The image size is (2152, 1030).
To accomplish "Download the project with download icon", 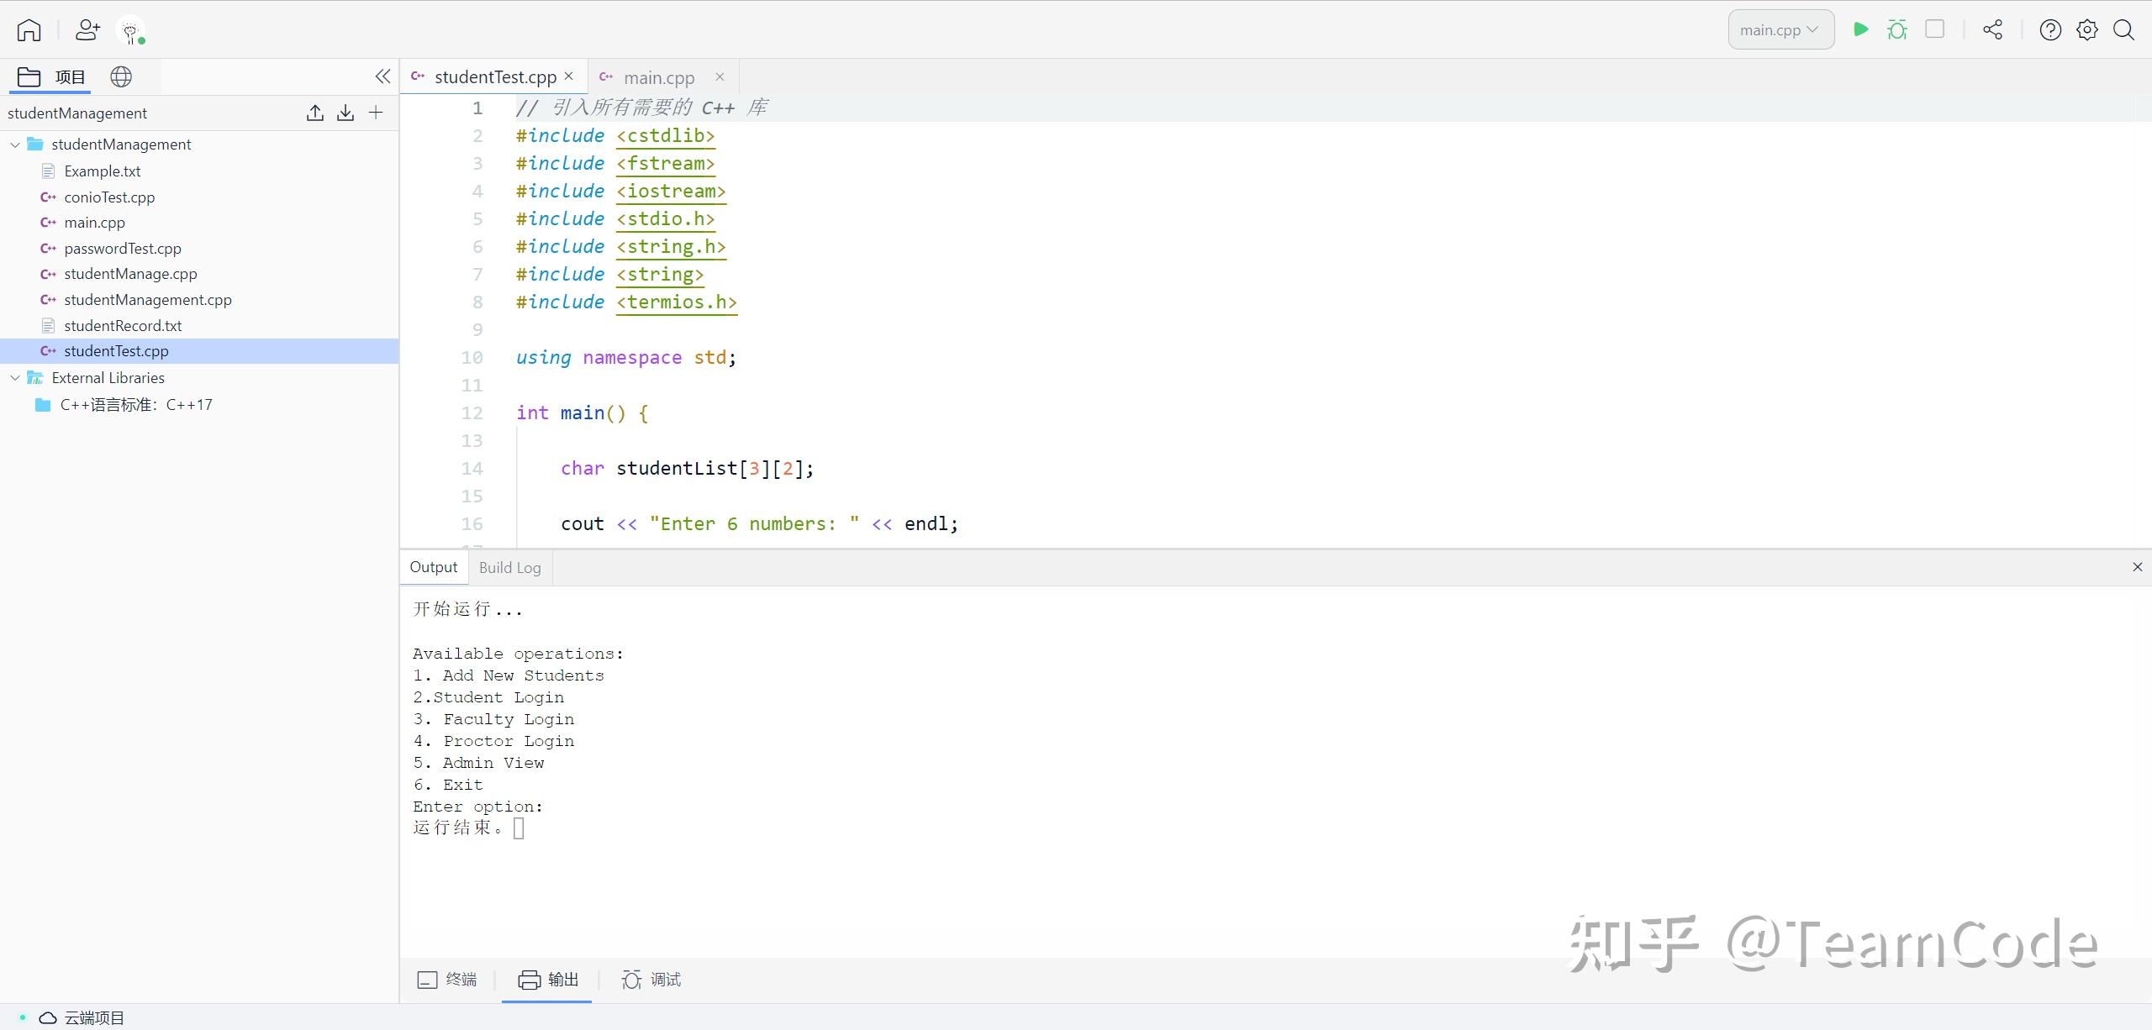I will (345, 113).
